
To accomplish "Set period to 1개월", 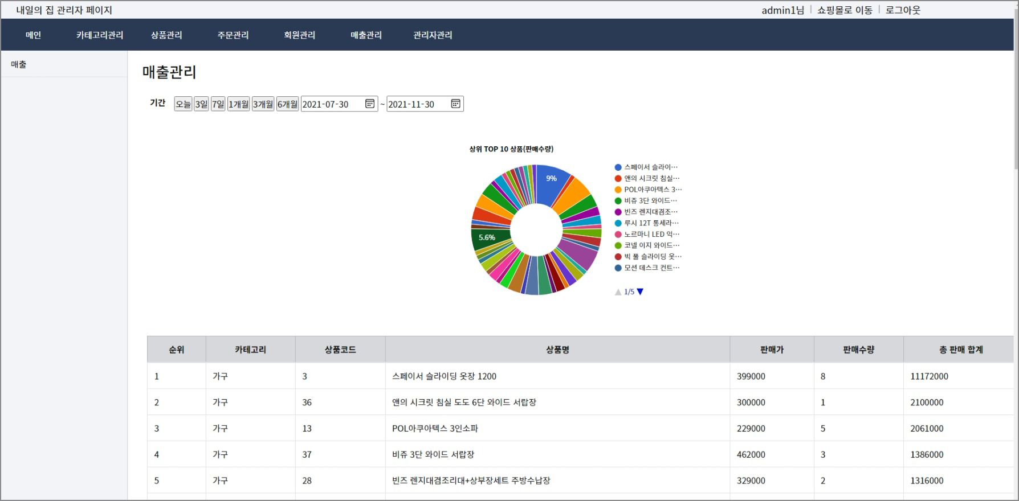I will (238, 104).
